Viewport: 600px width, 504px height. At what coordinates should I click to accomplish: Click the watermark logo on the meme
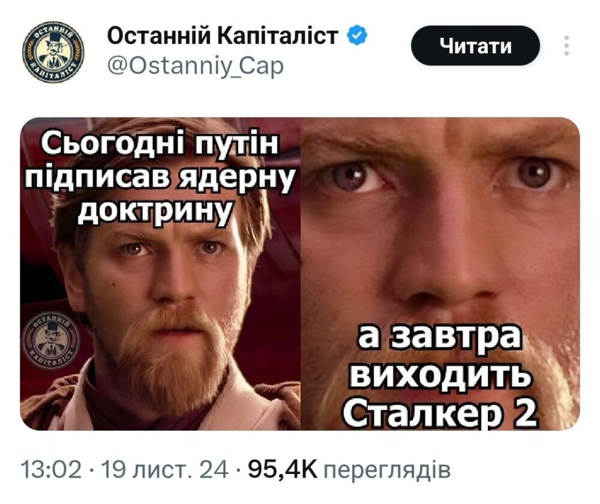click(x=53, y=340)
